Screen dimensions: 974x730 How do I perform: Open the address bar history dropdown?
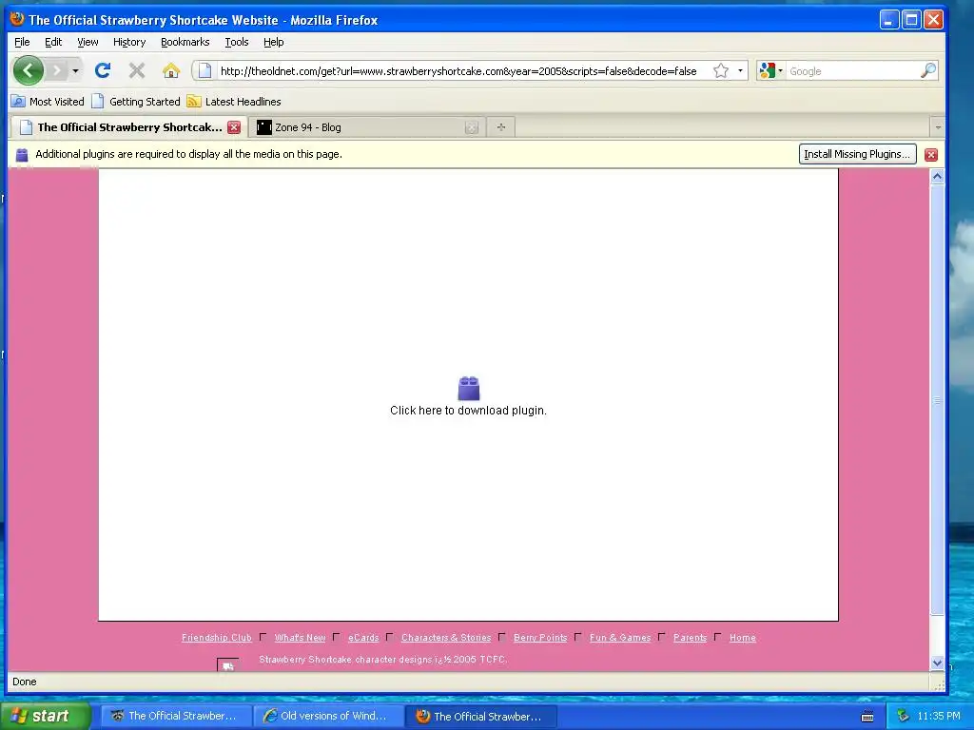click(740, 70)
